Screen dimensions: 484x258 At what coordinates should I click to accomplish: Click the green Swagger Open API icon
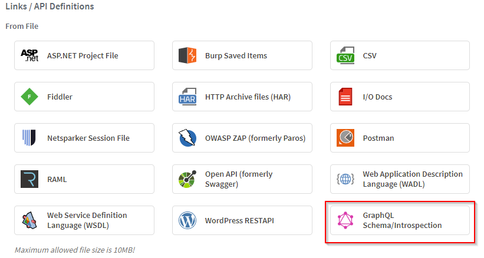pos(187,179)
